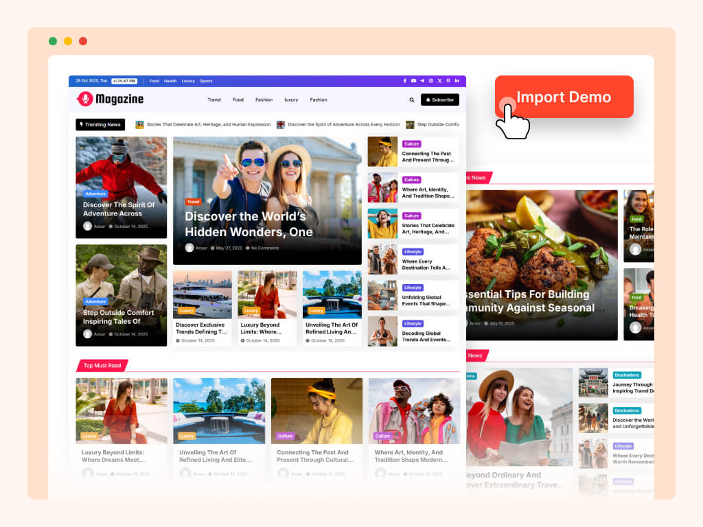This screenshot has height=527, width=703.
Task: Open the Pinterest icon in the top bar
Action: click(449, 80)
